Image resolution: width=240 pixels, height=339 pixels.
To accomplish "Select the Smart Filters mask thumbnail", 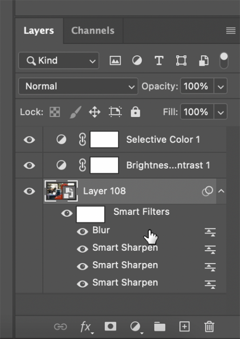I will 91,214.
